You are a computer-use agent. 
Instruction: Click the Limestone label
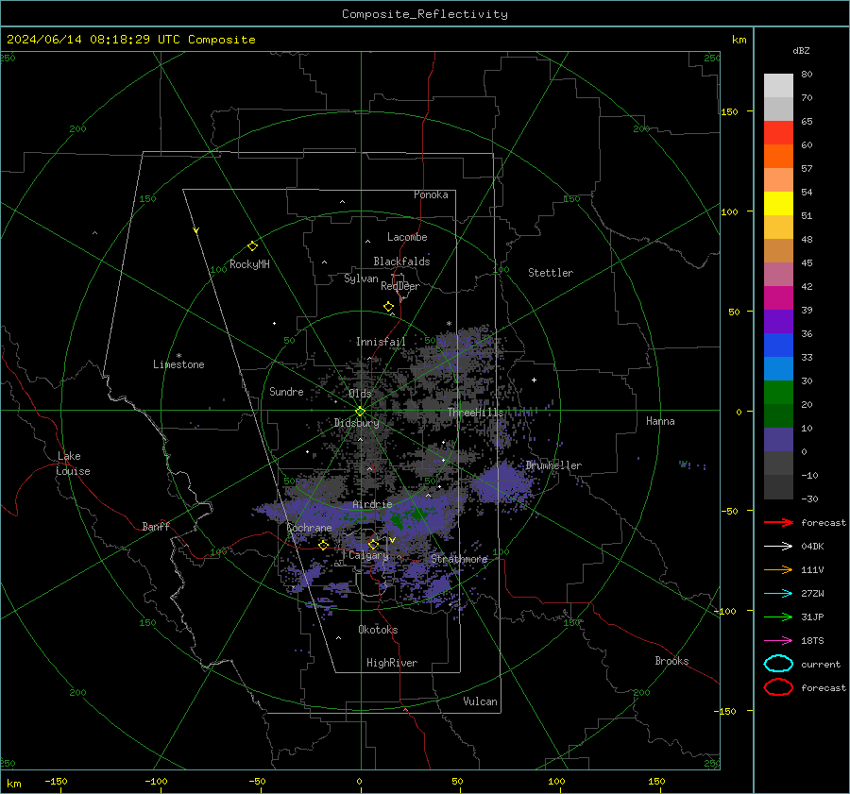[x=178, y=364]
